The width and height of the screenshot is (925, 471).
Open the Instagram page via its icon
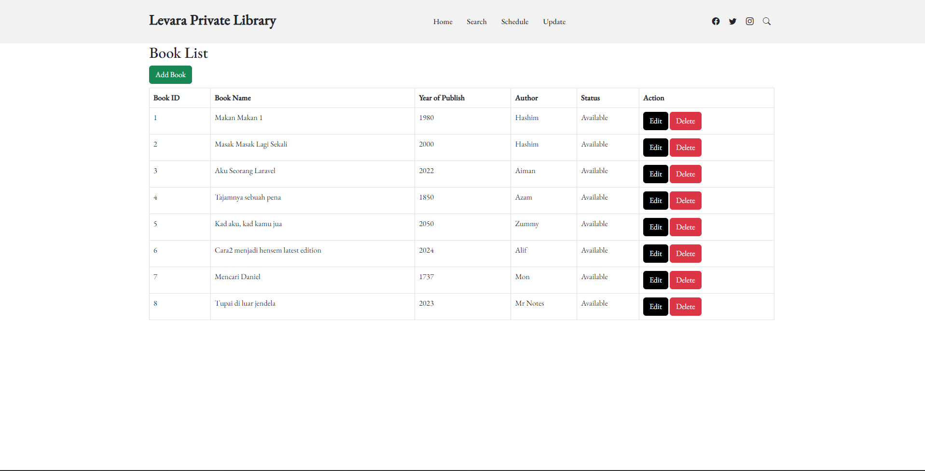(749, 21)
